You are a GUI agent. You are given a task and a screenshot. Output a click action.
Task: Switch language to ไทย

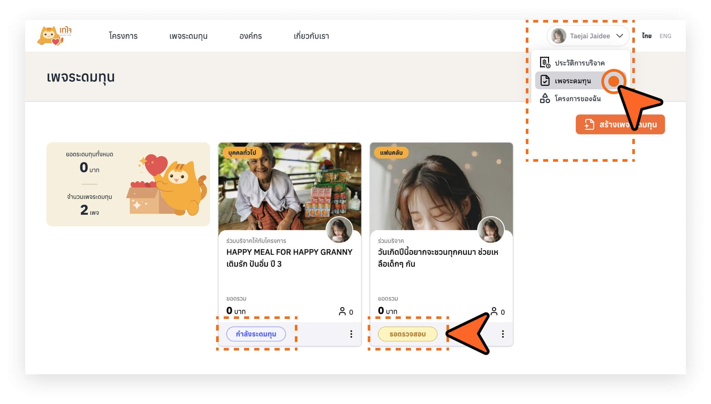[646, 36]
